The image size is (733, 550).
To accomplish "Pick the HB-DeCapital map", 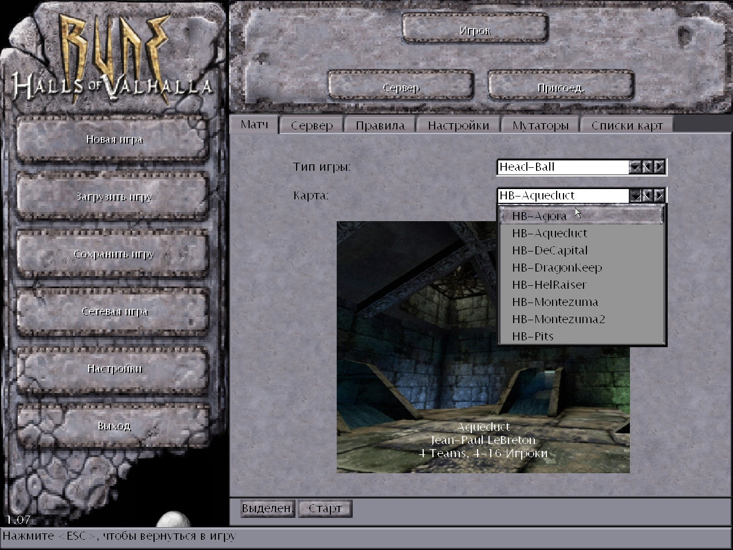I will tap(582, 250).
